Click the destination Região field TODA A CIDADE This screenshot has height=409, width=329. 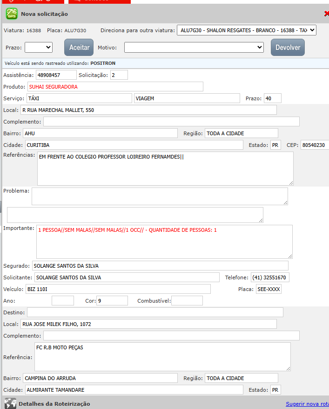pyautogui.click(x=242, y=378)
